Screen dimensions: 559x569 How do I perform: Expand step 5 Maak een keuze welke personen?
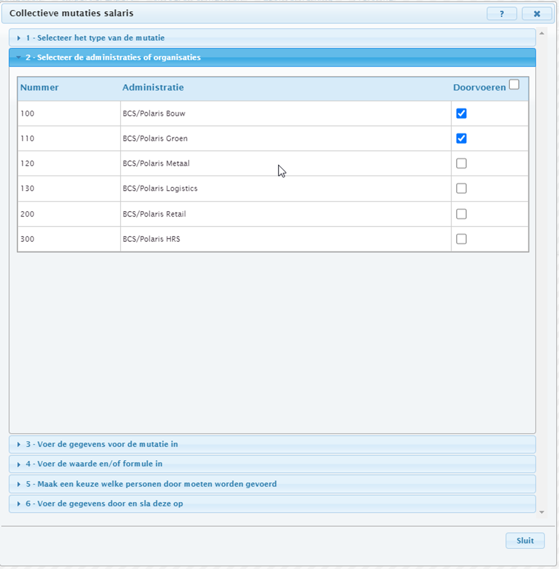click(272, 484)
